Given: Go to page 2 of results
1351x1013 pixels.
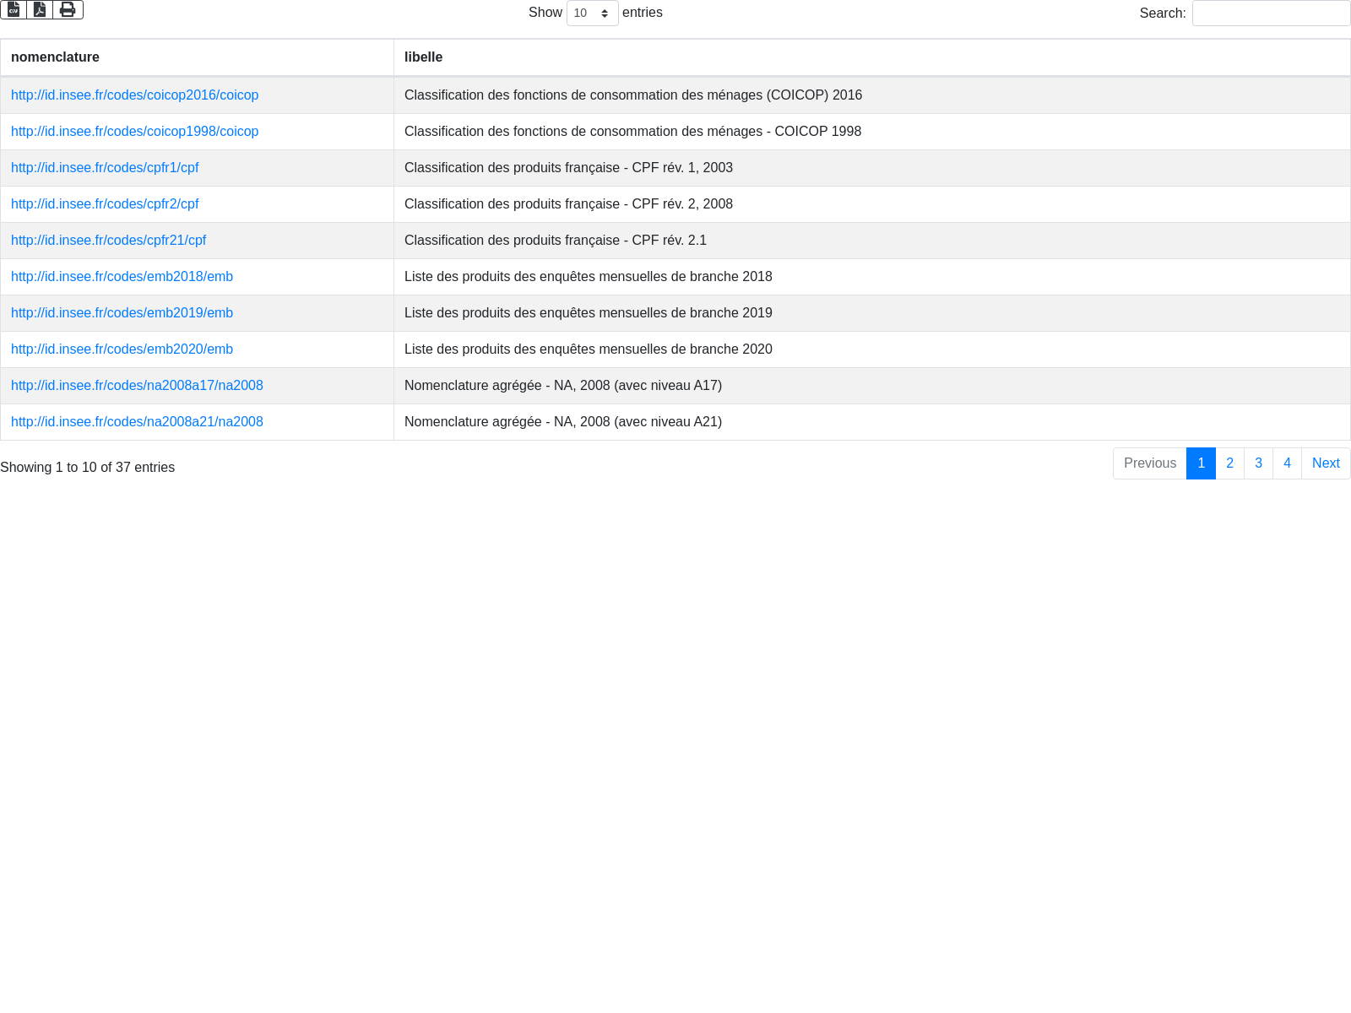Looking at the screenshot, I should point(1229,463).
